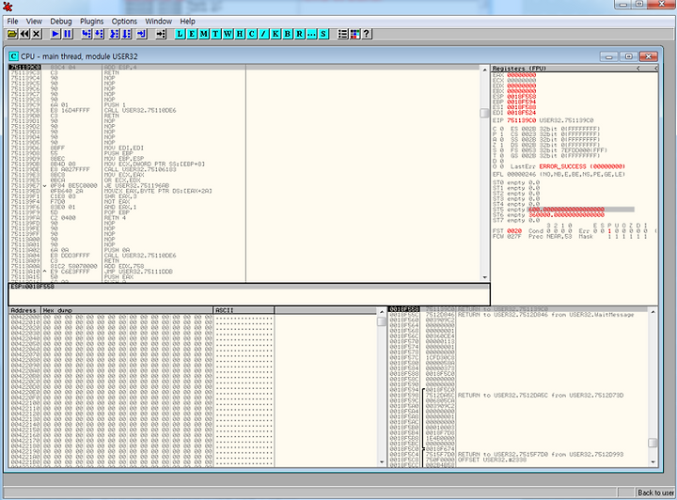Click the hex dump pane scroll up arrow
677x500 pixels.
382,311
